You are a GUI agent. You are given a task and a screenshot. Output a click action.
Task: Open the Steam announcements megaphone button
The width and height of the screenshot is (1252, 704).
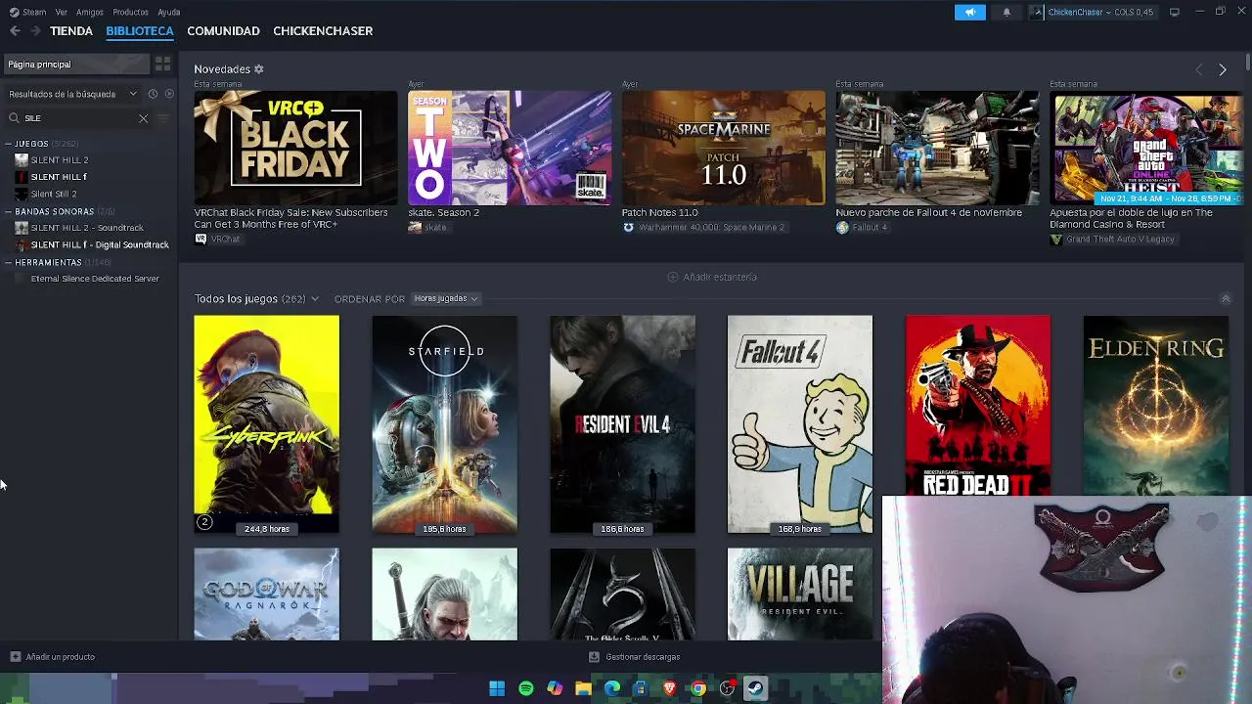coord(969,13)
